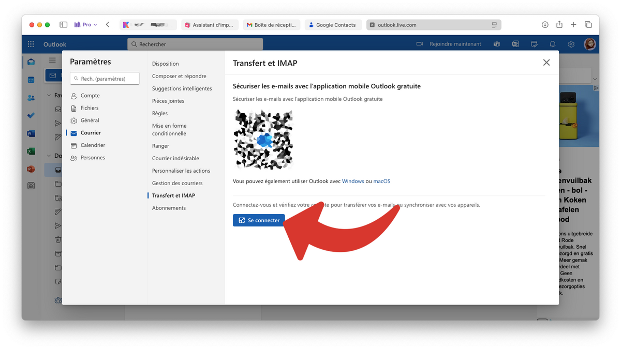Image resolution: width=621 pixels, height=349 pixels.
Task: Focus the Rechercher search box in Outlook
Action: coord(195,44)
